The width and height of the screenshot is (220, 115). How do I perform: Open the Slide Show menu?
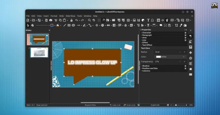click(70, 16)
